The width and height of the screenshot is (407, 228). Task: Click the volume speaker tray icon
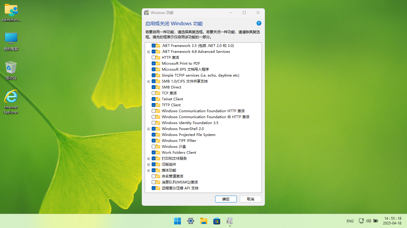(x=369, y=221)
